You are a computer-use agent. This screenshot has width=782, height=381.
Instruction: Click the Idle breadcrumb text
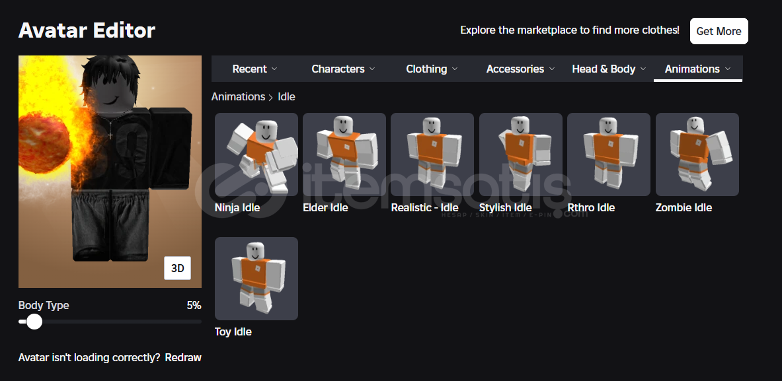pos(287,96)
